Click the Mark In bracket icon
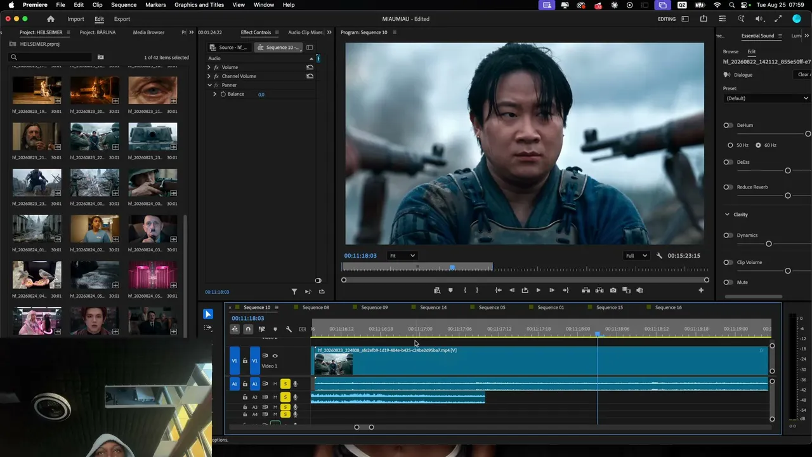Screen dimensions: 812x457 point(465,290)
